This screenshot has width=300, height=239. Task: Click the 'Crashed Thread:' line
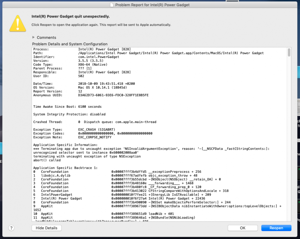[x=95, y=122]
